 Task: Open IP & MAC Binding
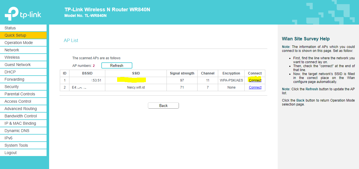point(23,123)
